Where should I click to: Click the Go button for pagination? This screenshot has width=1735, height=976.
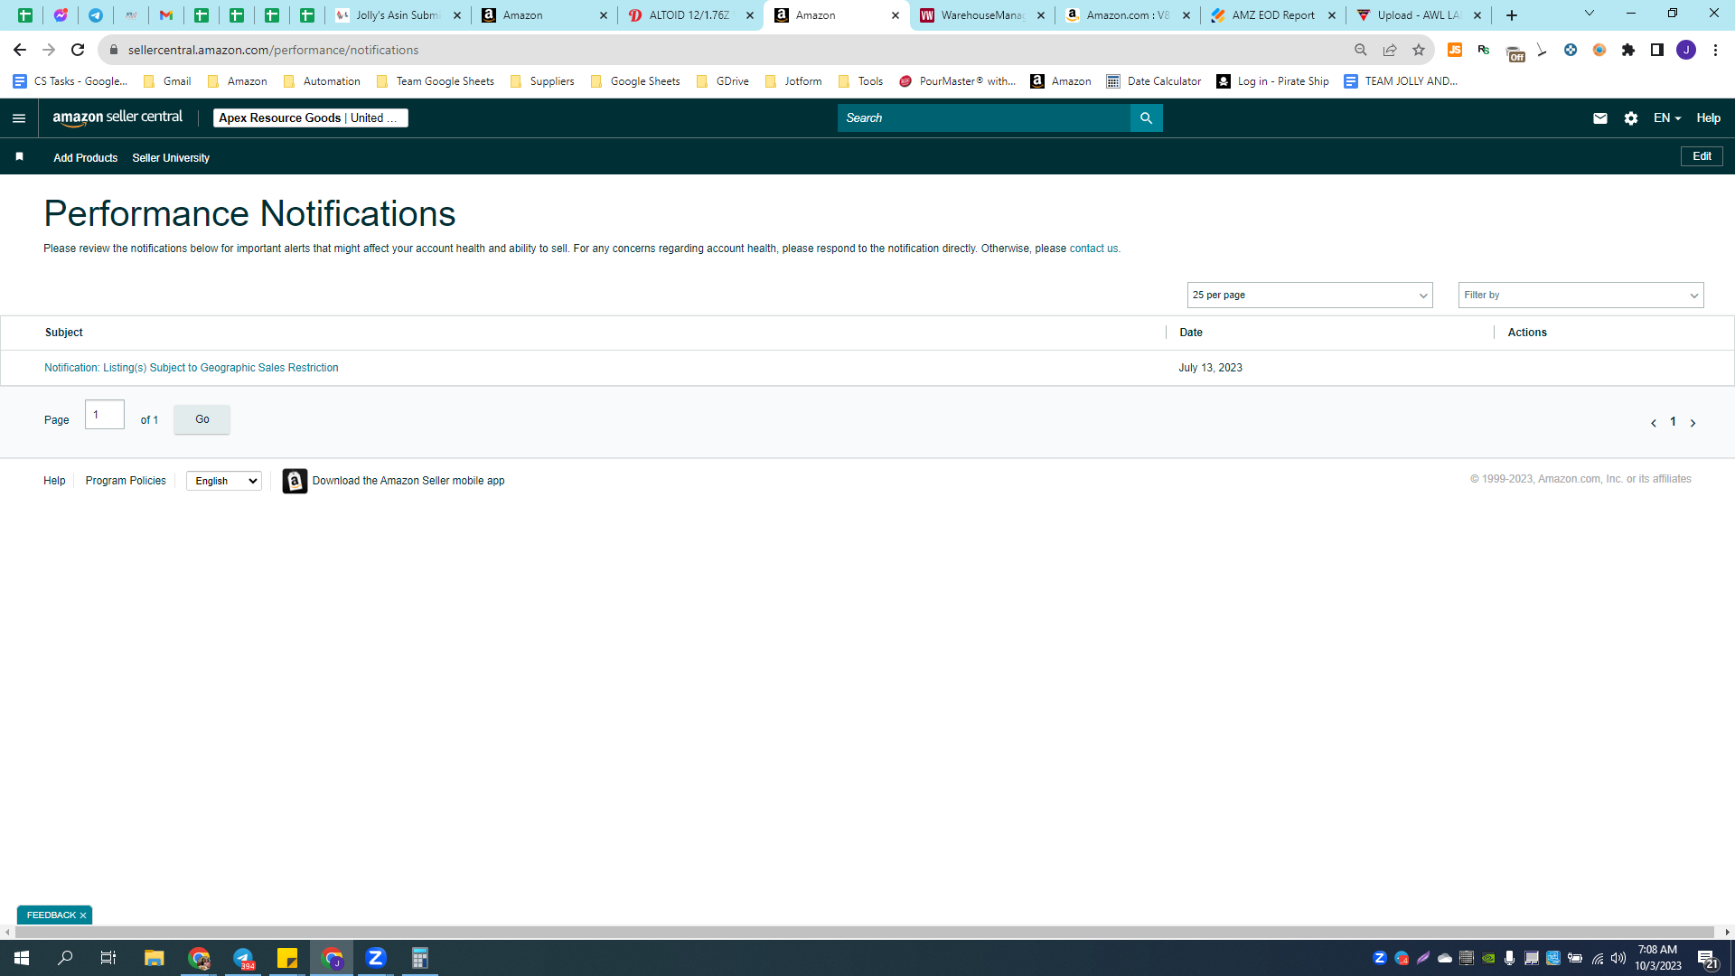[202, 419]
